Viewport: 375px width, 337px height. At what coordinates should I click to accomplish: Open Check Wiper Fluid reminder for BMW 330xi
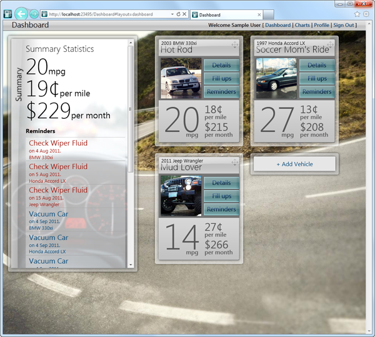click(76, 149)
